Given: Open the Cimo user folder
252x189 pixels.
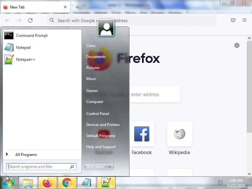Looking at the screenshot, I should (x=91, y=46).
